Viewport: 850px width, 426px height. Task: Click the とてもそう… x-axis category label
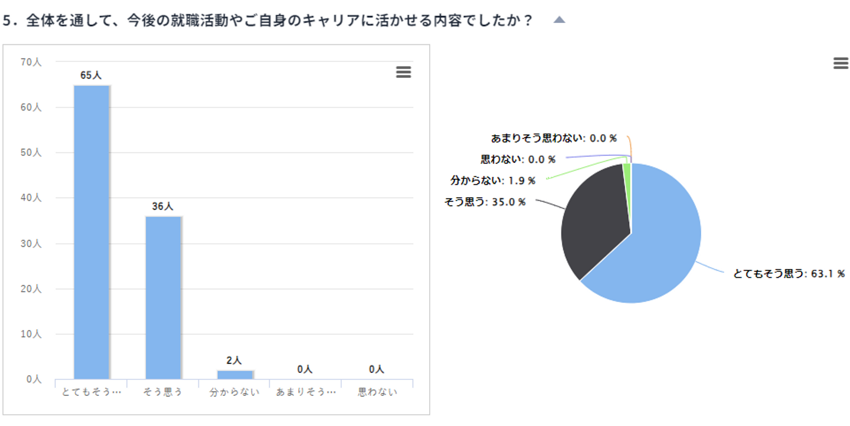91,392
